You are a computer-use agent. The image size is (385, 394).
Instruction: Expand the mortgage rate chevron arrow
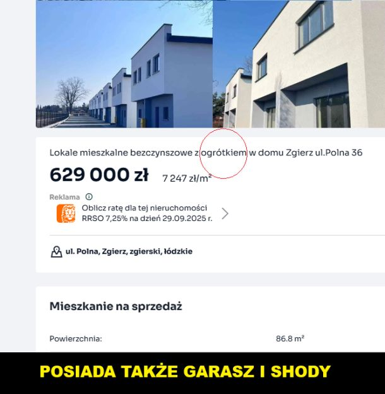[225, 213]
